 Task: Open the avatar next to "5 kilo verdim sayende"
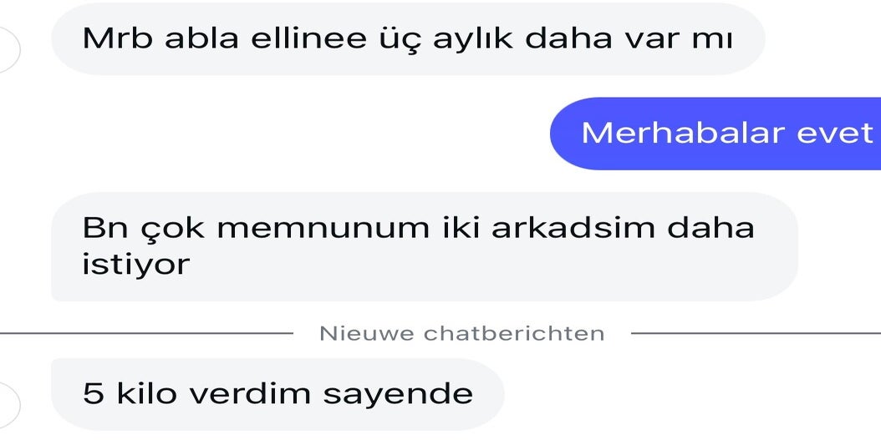point(7,402)
